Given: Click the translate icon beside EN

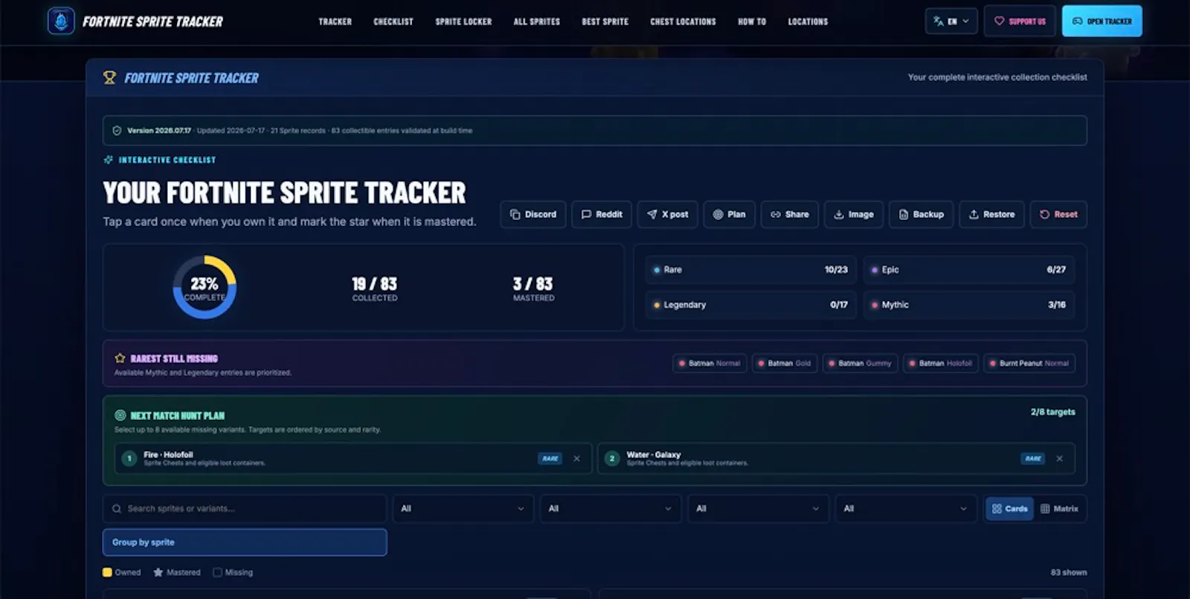Looking at the screenshot, I should click(x=939, y=22).
